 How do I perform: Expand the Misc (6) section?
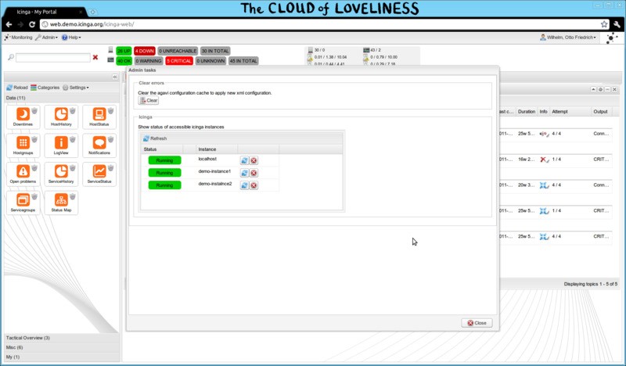62,348
